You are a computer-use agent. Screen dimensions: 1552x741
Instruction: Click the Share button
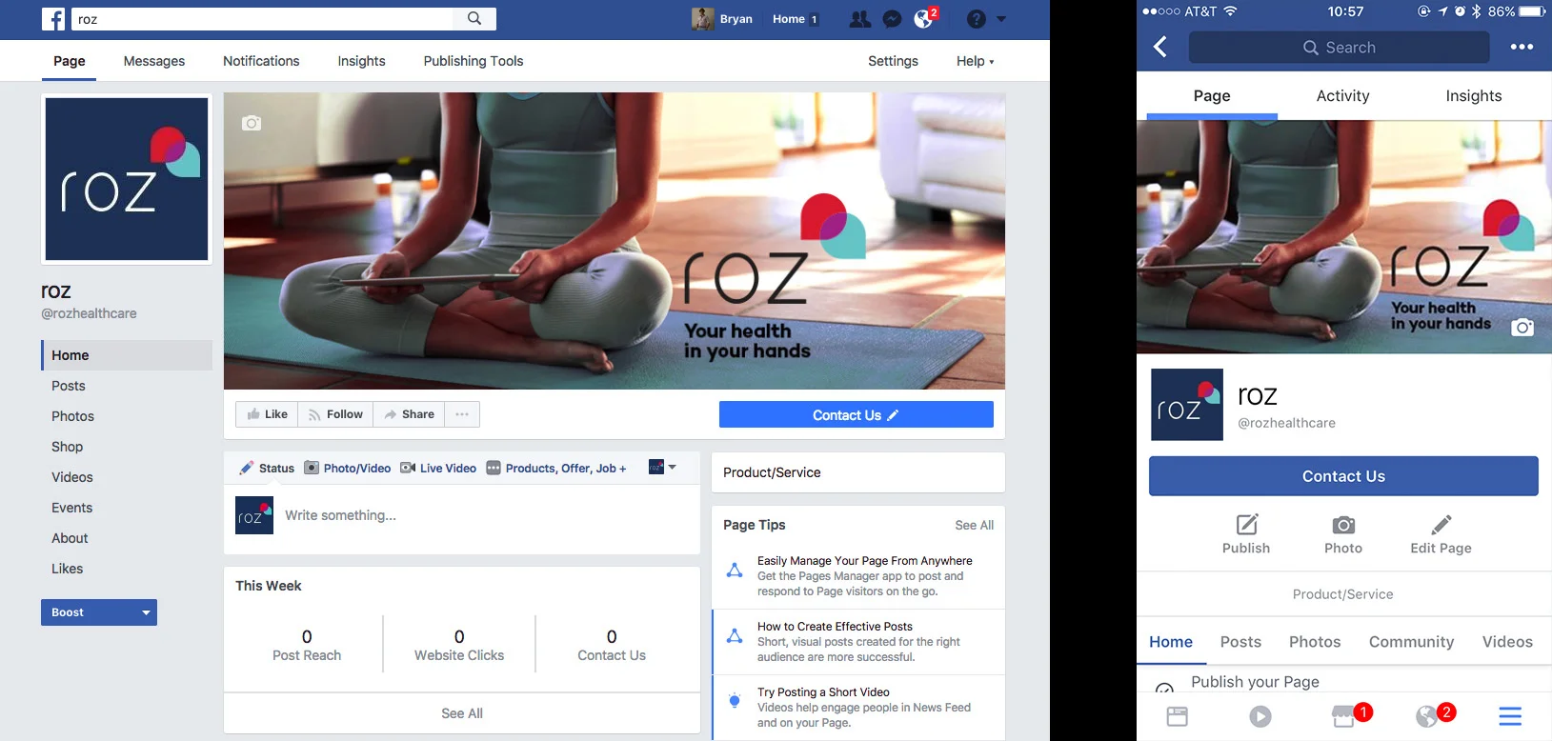tap(409, 414)
